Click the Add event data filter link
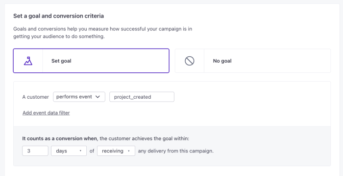Image resolution: width=343 pixels, height=176 pixels. [46, 113]
